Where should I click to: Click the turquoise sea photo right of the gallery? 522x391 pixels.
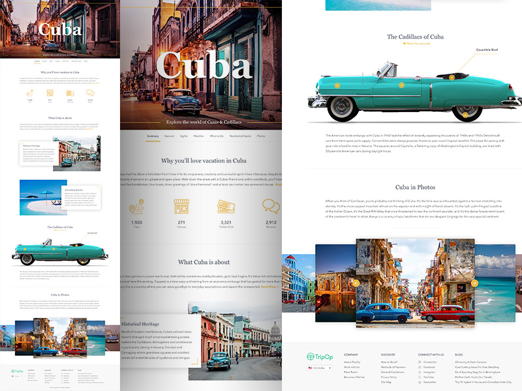click(495, 283)
